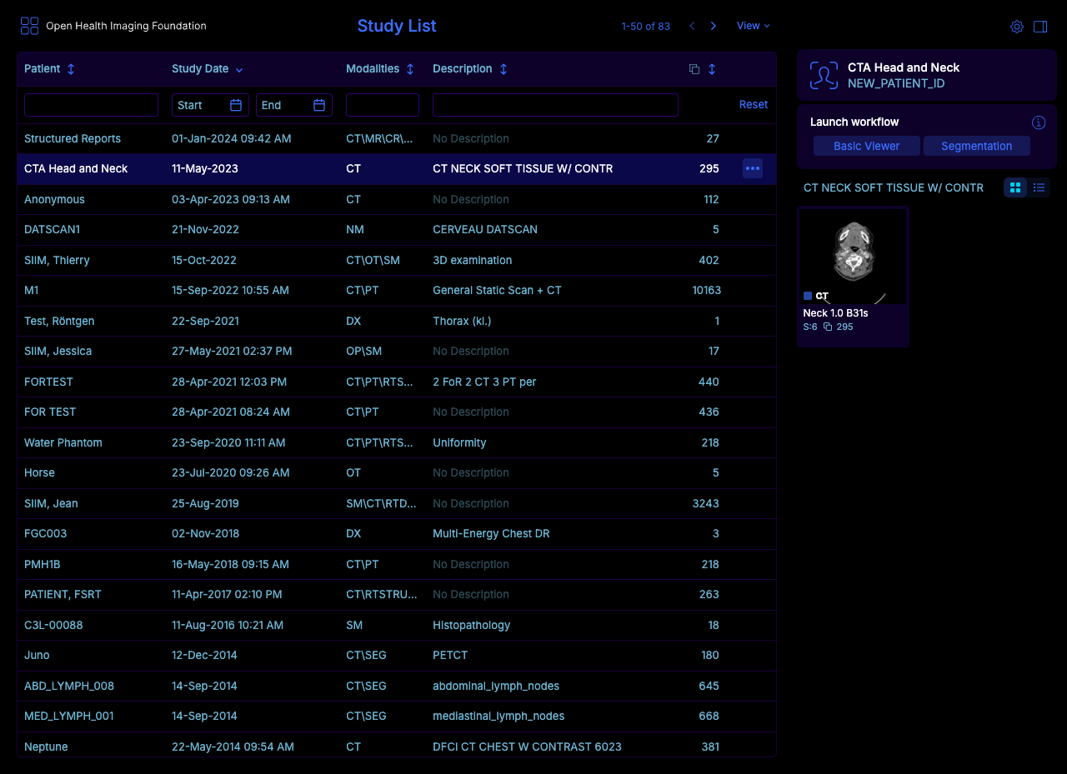
Task: Click the Modalities column header
Action: click(x=373, y=69)
